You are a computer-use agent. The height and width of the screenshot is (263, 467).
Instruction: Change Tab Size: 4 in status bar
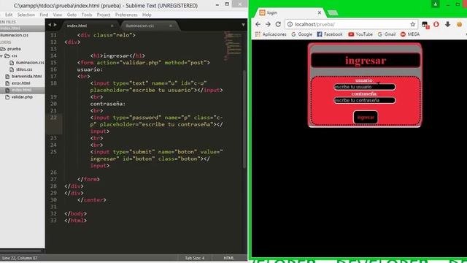(x=195, y=258)
